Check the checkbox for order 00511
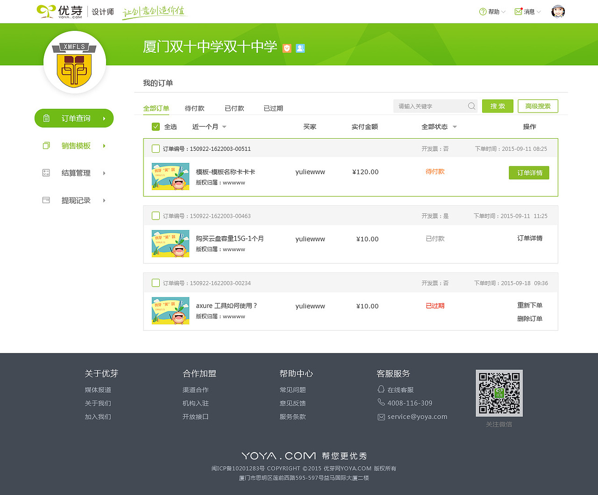598x495 pixels. pos(155,148)
